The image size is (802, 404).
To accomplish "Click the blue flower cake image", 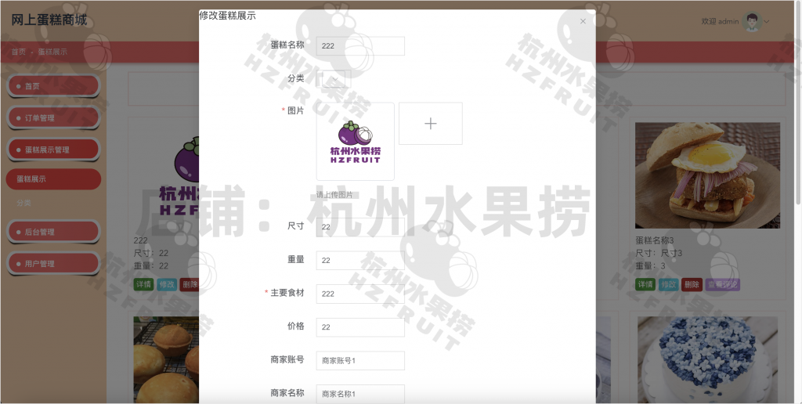I will click(707, 360).
